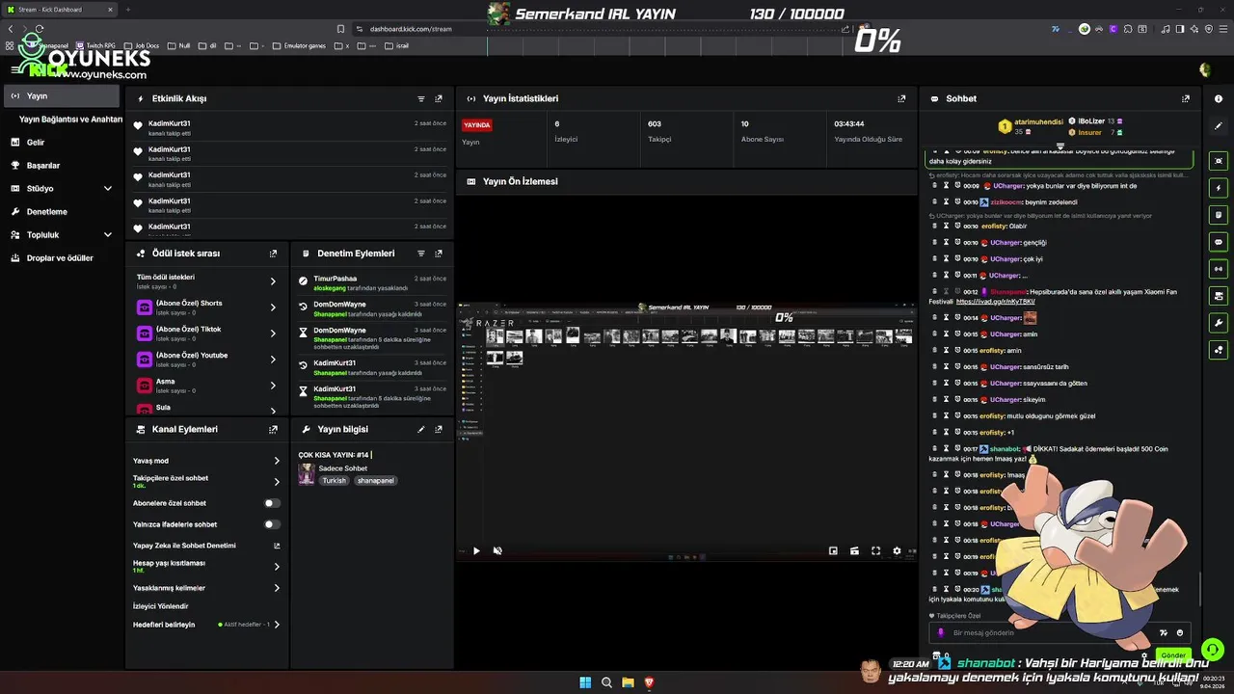Toggle stream preview panel in right sidebar

(x=1219, y=161)
